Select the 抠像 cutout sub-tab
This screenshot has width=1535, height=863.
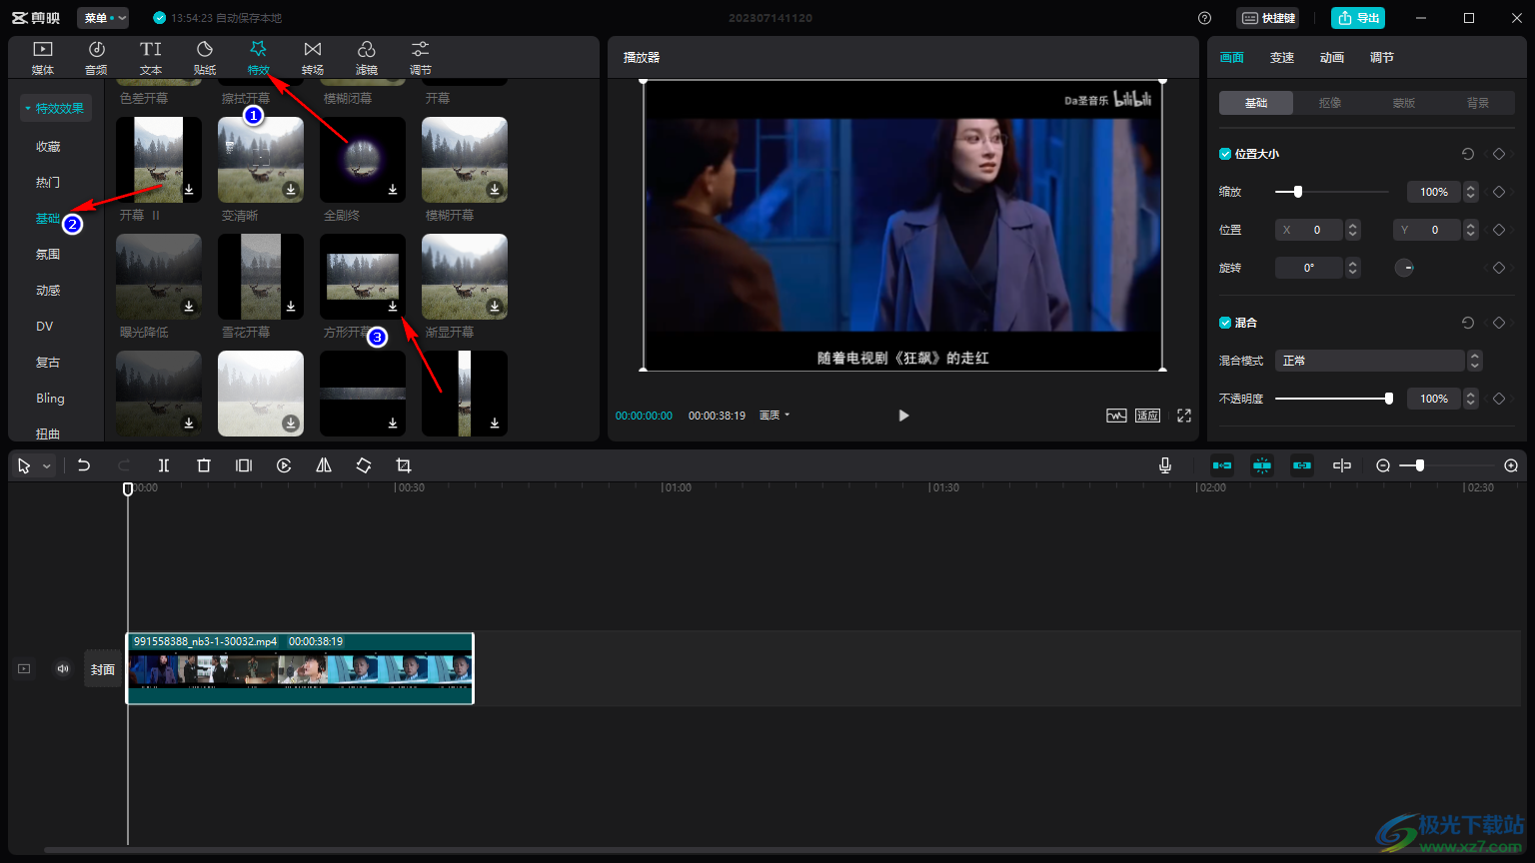click(1330, 103)
